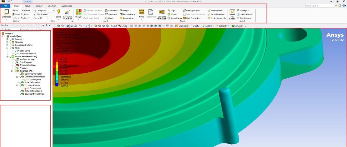Open the Manage layout dropdown
Viewport: 347px width, 147px height.
point(243,11)
